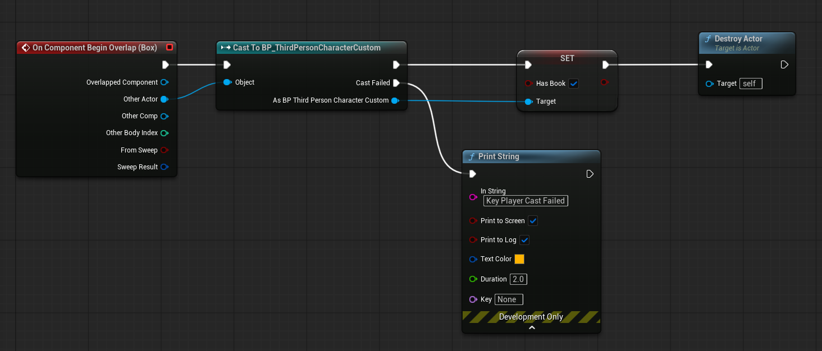This screenshot has width=822, height=351.
Task: Click the Print String input execution pin
Action: (x=473, y=174)
